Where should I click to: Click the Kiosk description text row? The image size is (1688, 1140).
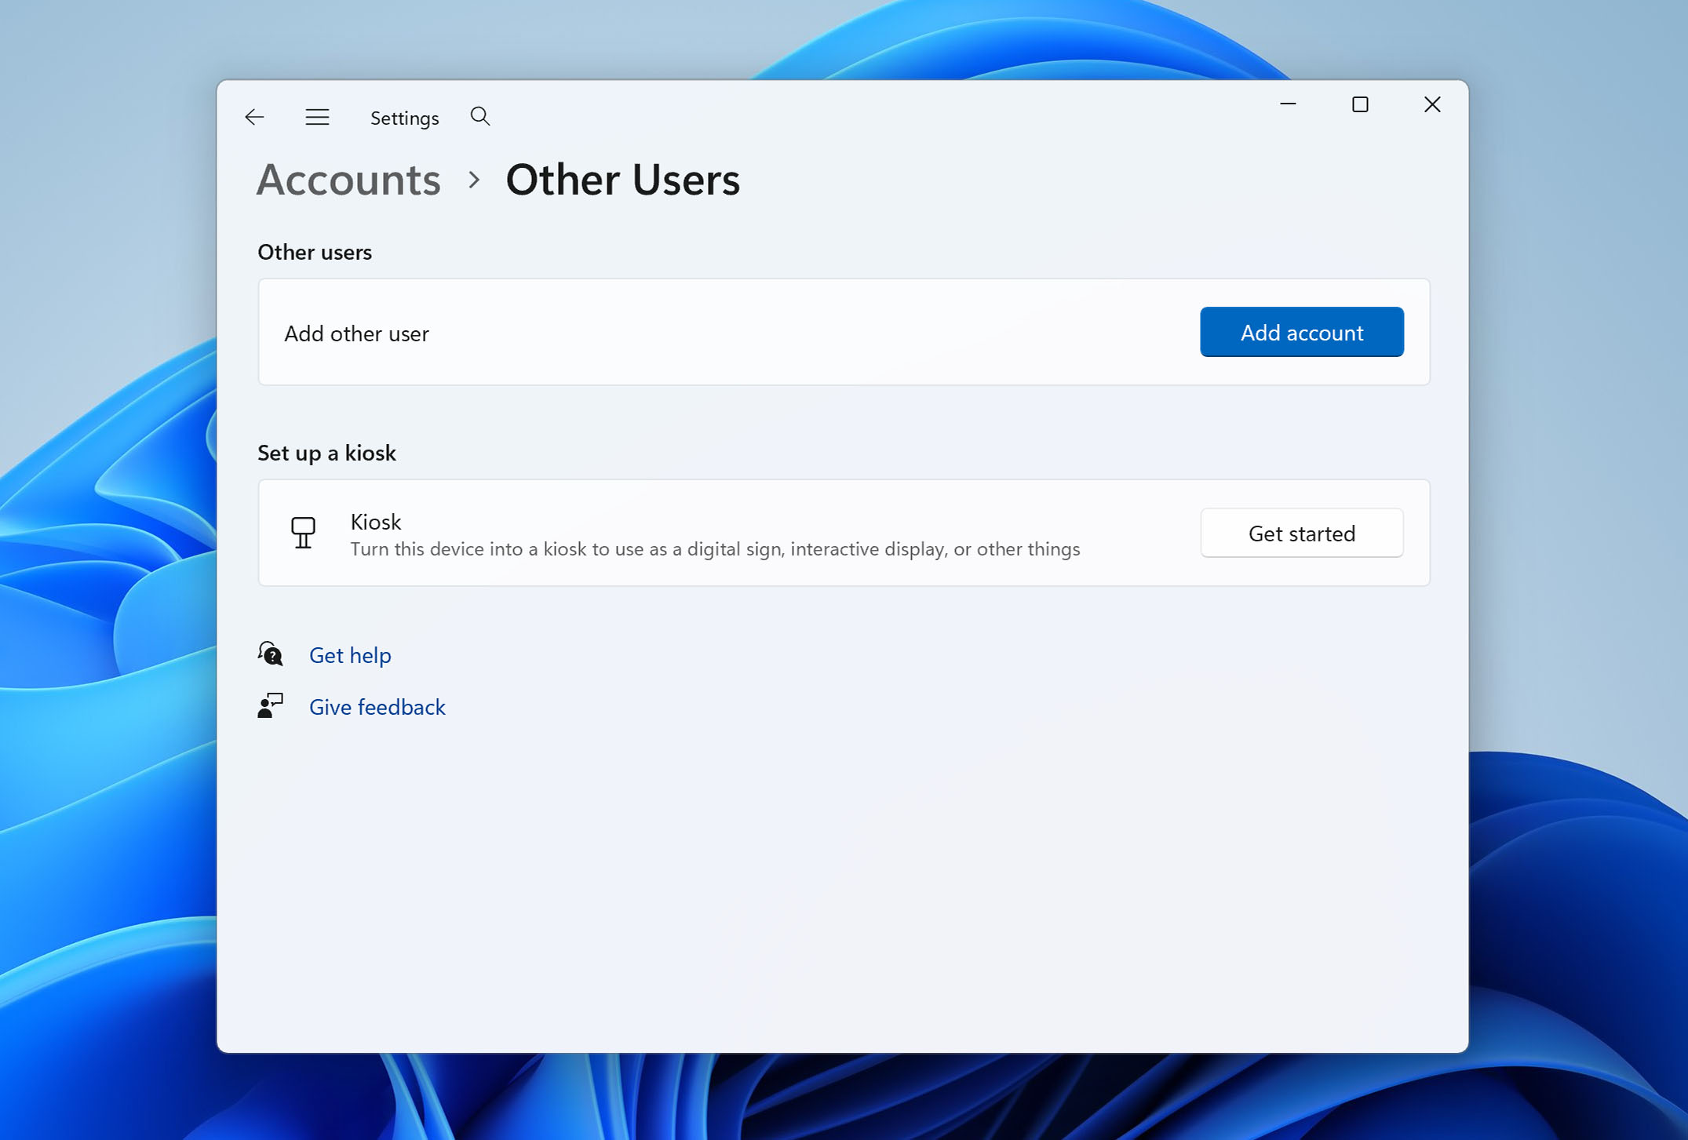point(715,548)
